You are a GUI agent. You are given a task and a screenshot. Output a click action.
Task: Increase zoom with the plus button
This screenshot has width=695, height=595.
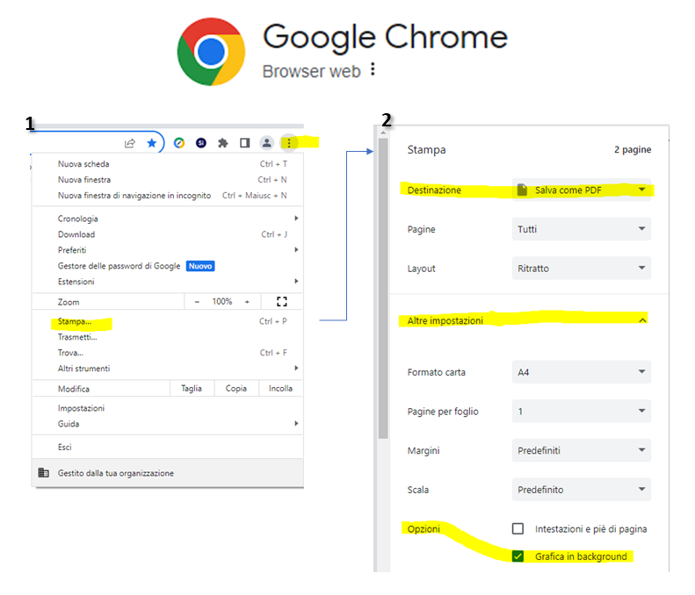point(247,302)
